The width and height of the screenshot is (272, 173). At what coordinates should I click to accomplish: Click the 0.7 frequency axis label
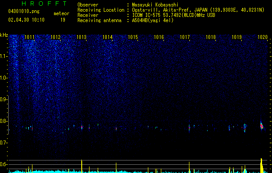tap(3, 143)
